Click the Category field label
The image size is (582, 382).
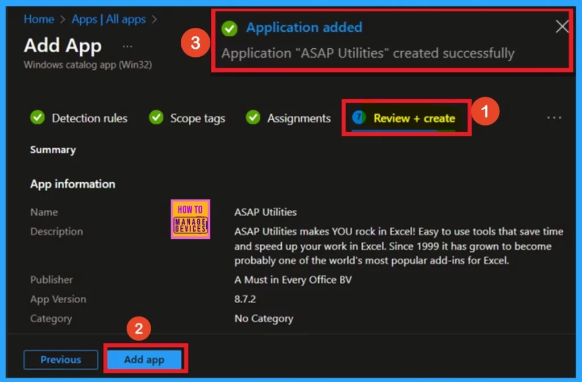[x=51, y=318]
